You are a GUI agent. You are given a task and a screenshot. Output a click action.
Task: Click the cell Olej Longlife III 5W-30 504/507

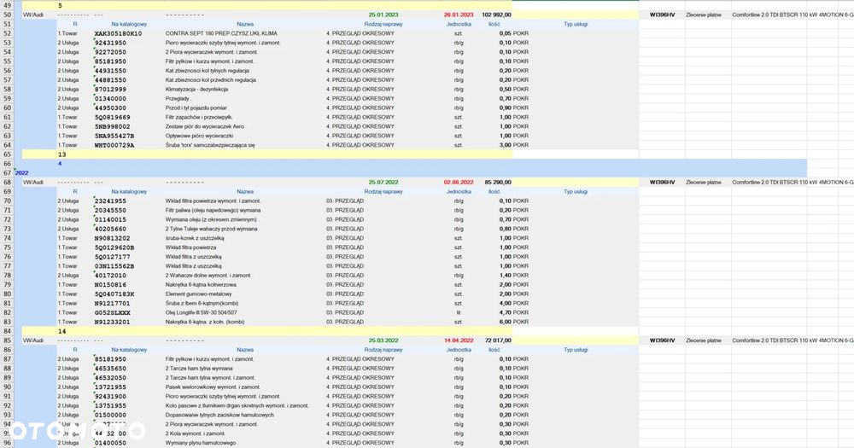(201, 312)
